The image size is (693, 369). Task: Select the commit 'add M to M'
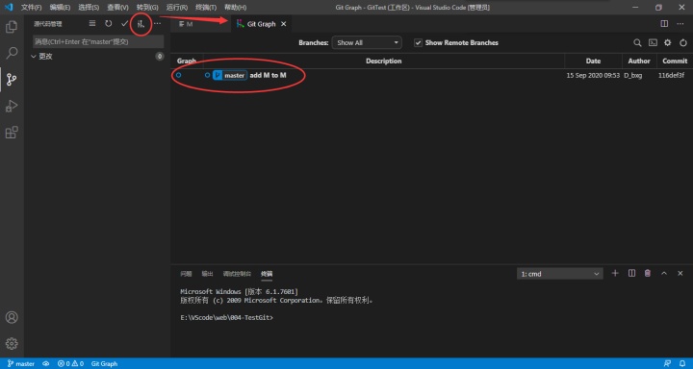coord(268,76)
